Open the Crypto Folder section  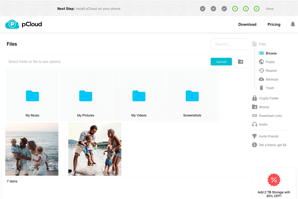click(x=268, y=98)
